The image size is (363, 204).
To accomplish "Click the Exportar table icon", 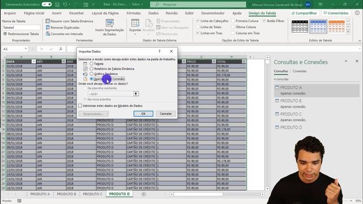I will tap(135, 23).
